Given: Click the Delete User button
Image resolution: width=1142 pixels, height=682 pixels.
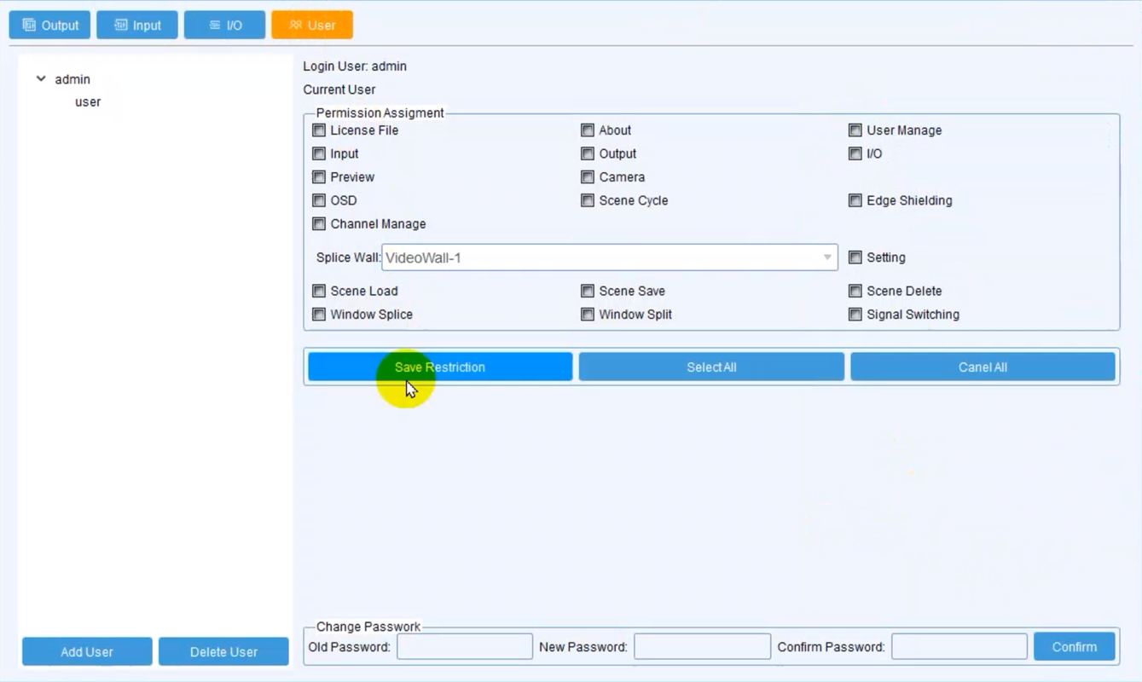Looking at the screenshot, I should pyautogui.click(x=223, y=651).
